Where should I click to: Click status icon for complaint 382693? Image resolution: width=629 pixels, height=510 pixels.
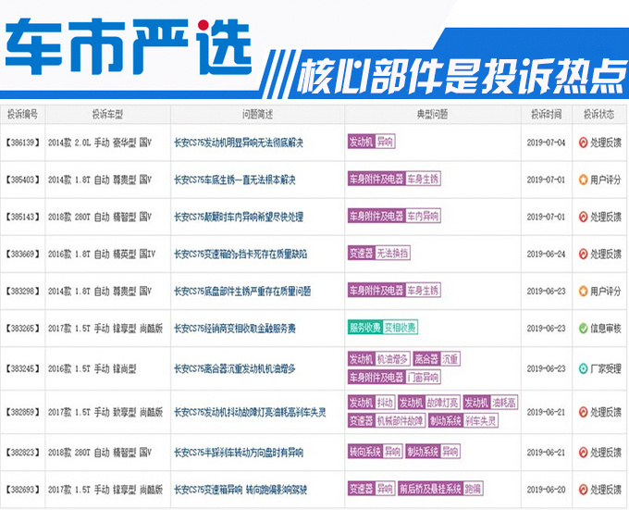(584, 490)
